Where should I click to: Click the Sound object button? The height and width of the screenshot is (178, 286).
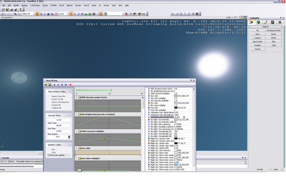257,49
